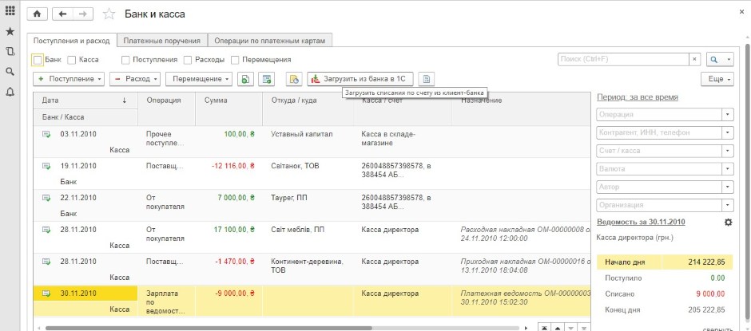Move up one row arrow
Image resolution: width=751 pixels, height=331 pixels.
[x=558, y=328]
